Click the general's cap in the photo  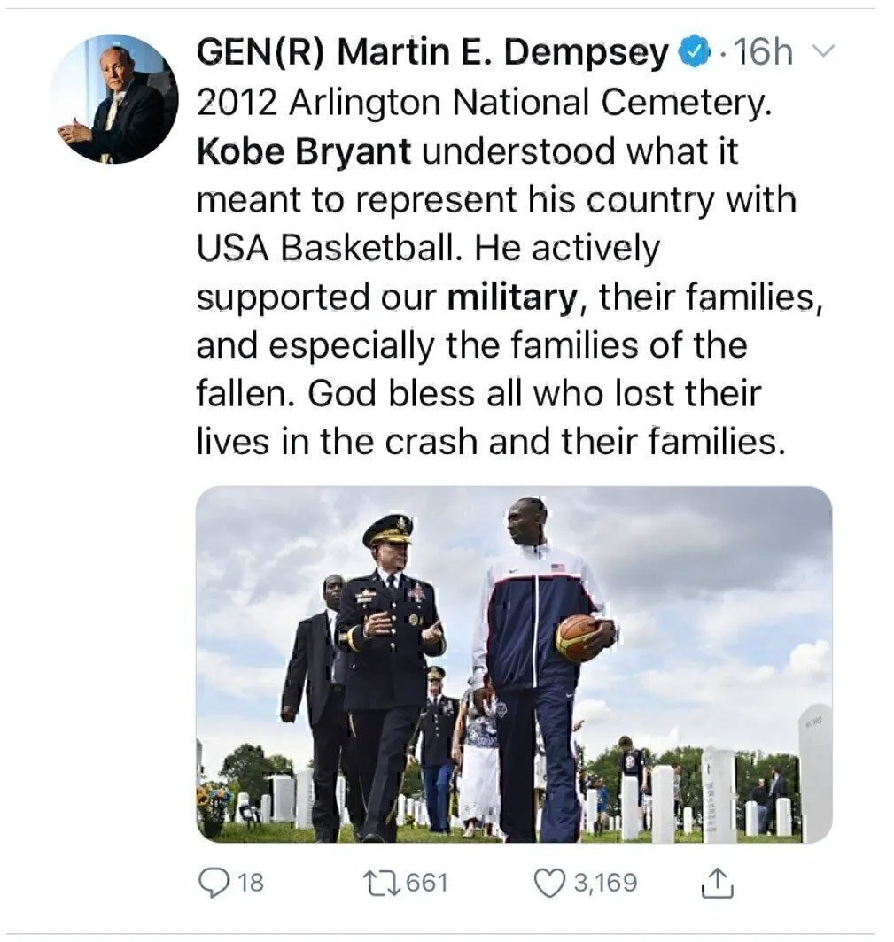coord(388,529)
